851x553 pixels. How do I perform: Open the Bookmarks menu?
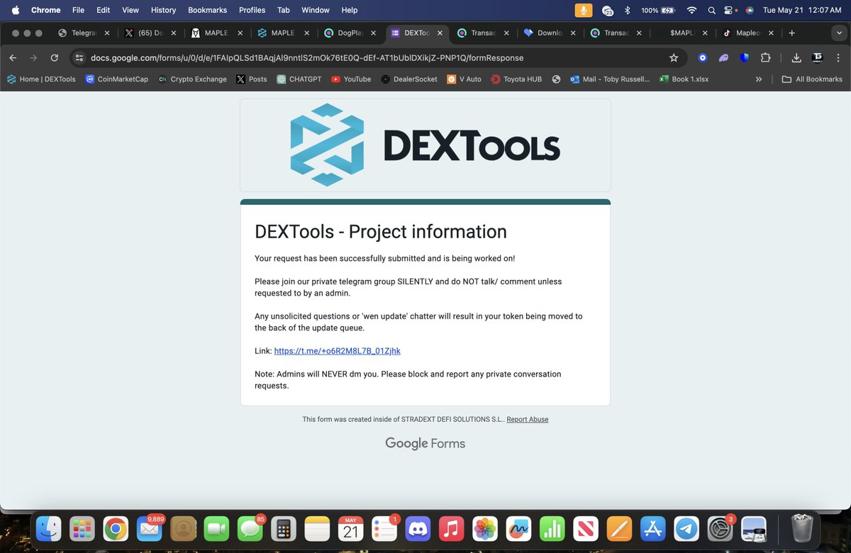(x=207, y=10)
